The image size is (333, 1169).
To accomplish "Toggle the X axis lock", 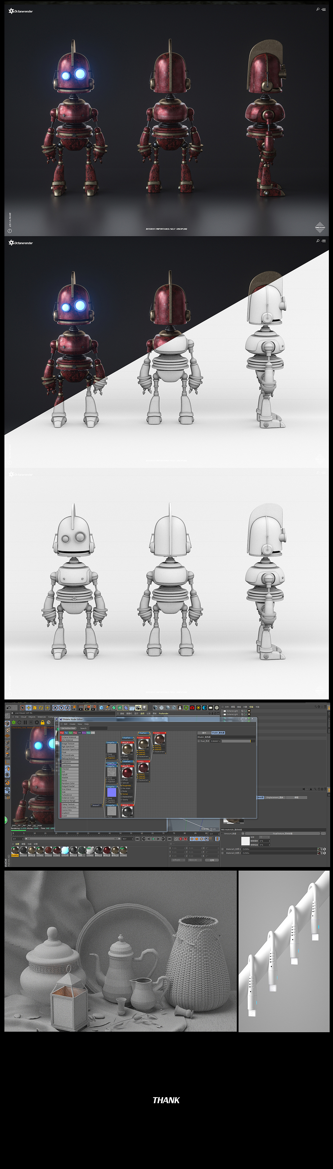I will tap(55, 708).
